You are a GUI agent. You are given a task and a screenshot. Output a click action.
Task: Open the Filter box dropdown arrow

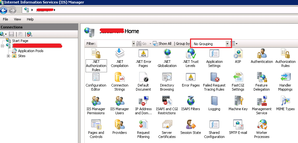coord(134,44)
